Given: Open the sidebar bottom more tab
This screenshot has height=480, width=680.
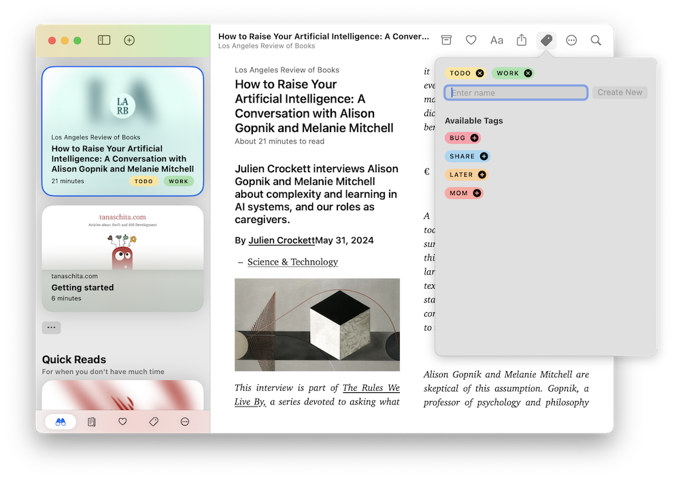Looking at the screenshot, I should coord(185,422).
